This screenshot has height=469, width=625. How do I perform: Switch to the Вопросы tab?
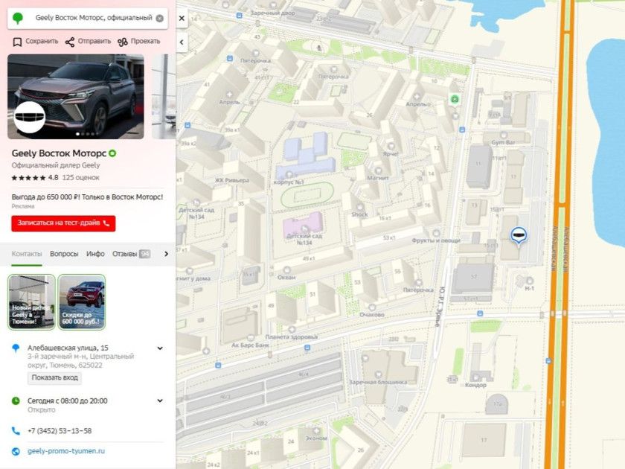[x=64, y=254]
